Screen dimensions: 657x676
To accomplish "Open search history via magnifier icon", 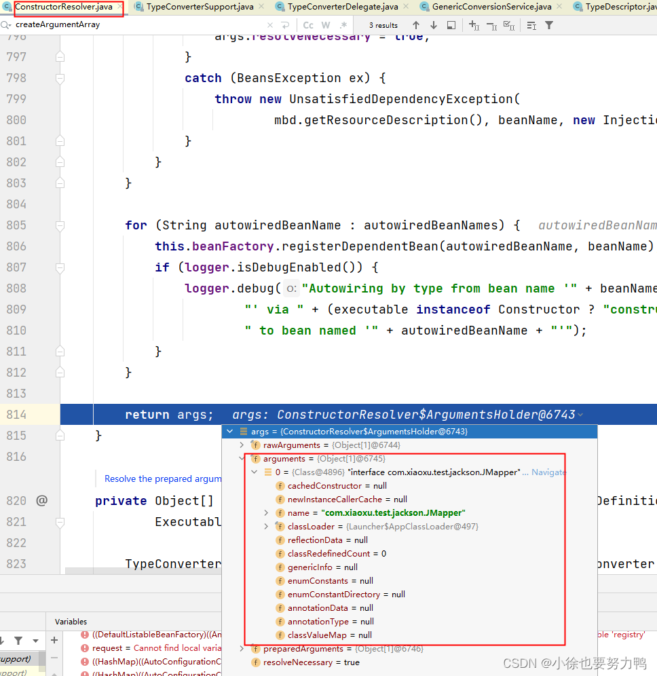I will tap(5, 25).
